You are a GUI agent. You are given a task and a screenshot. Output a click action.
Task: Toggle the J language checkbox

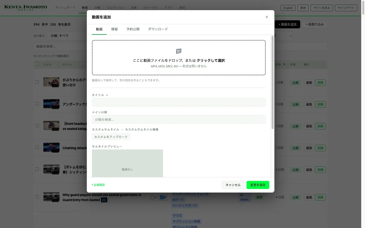click(x=152, y=197)
